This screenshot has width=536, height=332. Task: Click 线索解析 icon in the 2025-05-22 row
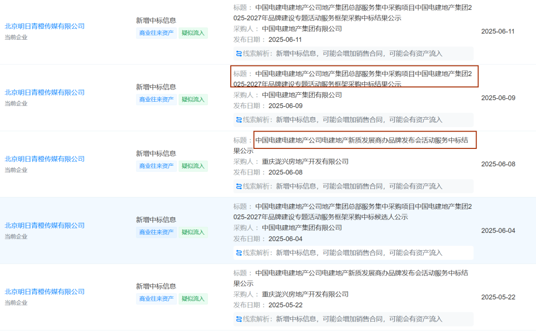(x=239, y=320)
